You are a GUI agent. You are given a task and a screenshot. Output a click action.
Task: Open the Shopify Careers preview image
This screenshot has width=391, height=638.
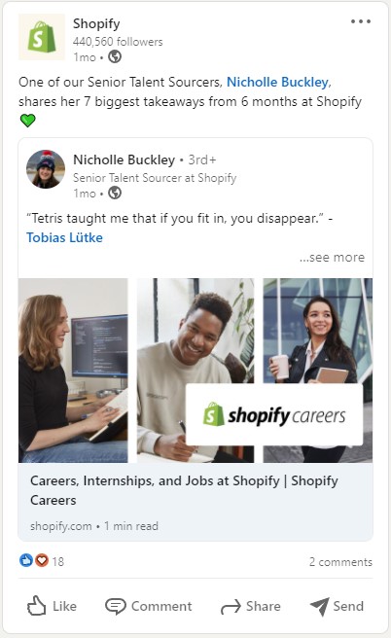point(195,371)
